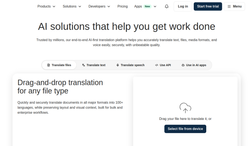Click the 'Drag-and-drop translation for any file type' heading
Image resolution: width=250 pixels, height=146 pixels.
click(x=60, y=87)
